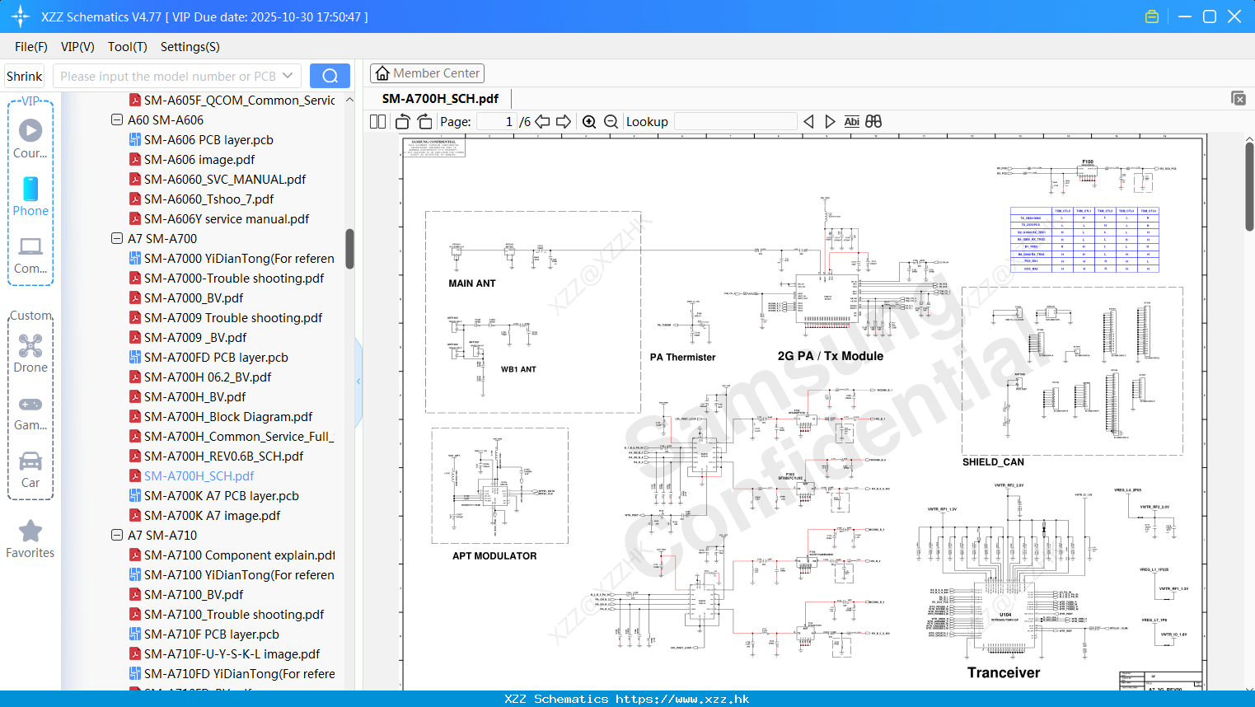
Task: Click the binoculars search icon
Action: click(873, 121)
